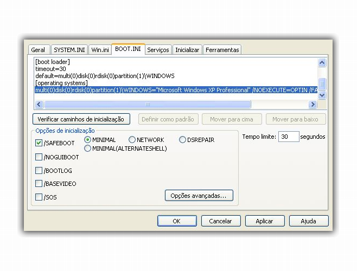Tick the /SOS checkbox

39,197
